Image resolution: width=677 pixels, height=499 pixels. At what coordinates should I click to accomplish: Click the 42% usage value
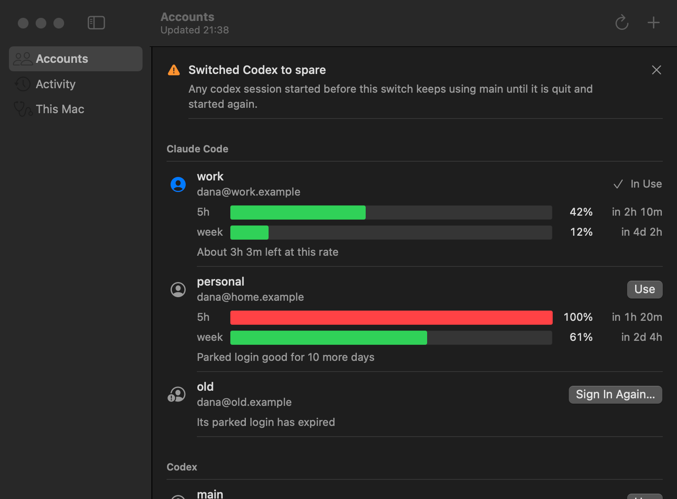[581, 212]
